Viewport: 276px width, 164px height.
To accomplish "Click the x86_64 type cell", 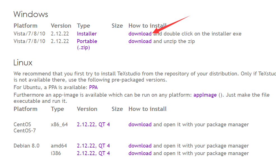I will pyautogui.click(x=59, y=125).
